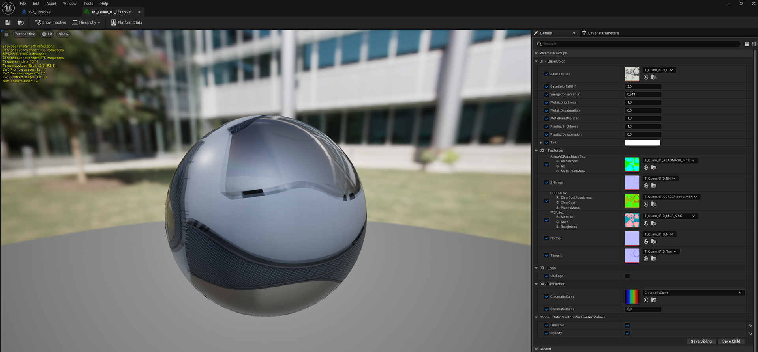The height and width of the screenshot is (352, 758).
Task: Open viewport options hamburger menu
Action: pos(6,34)
